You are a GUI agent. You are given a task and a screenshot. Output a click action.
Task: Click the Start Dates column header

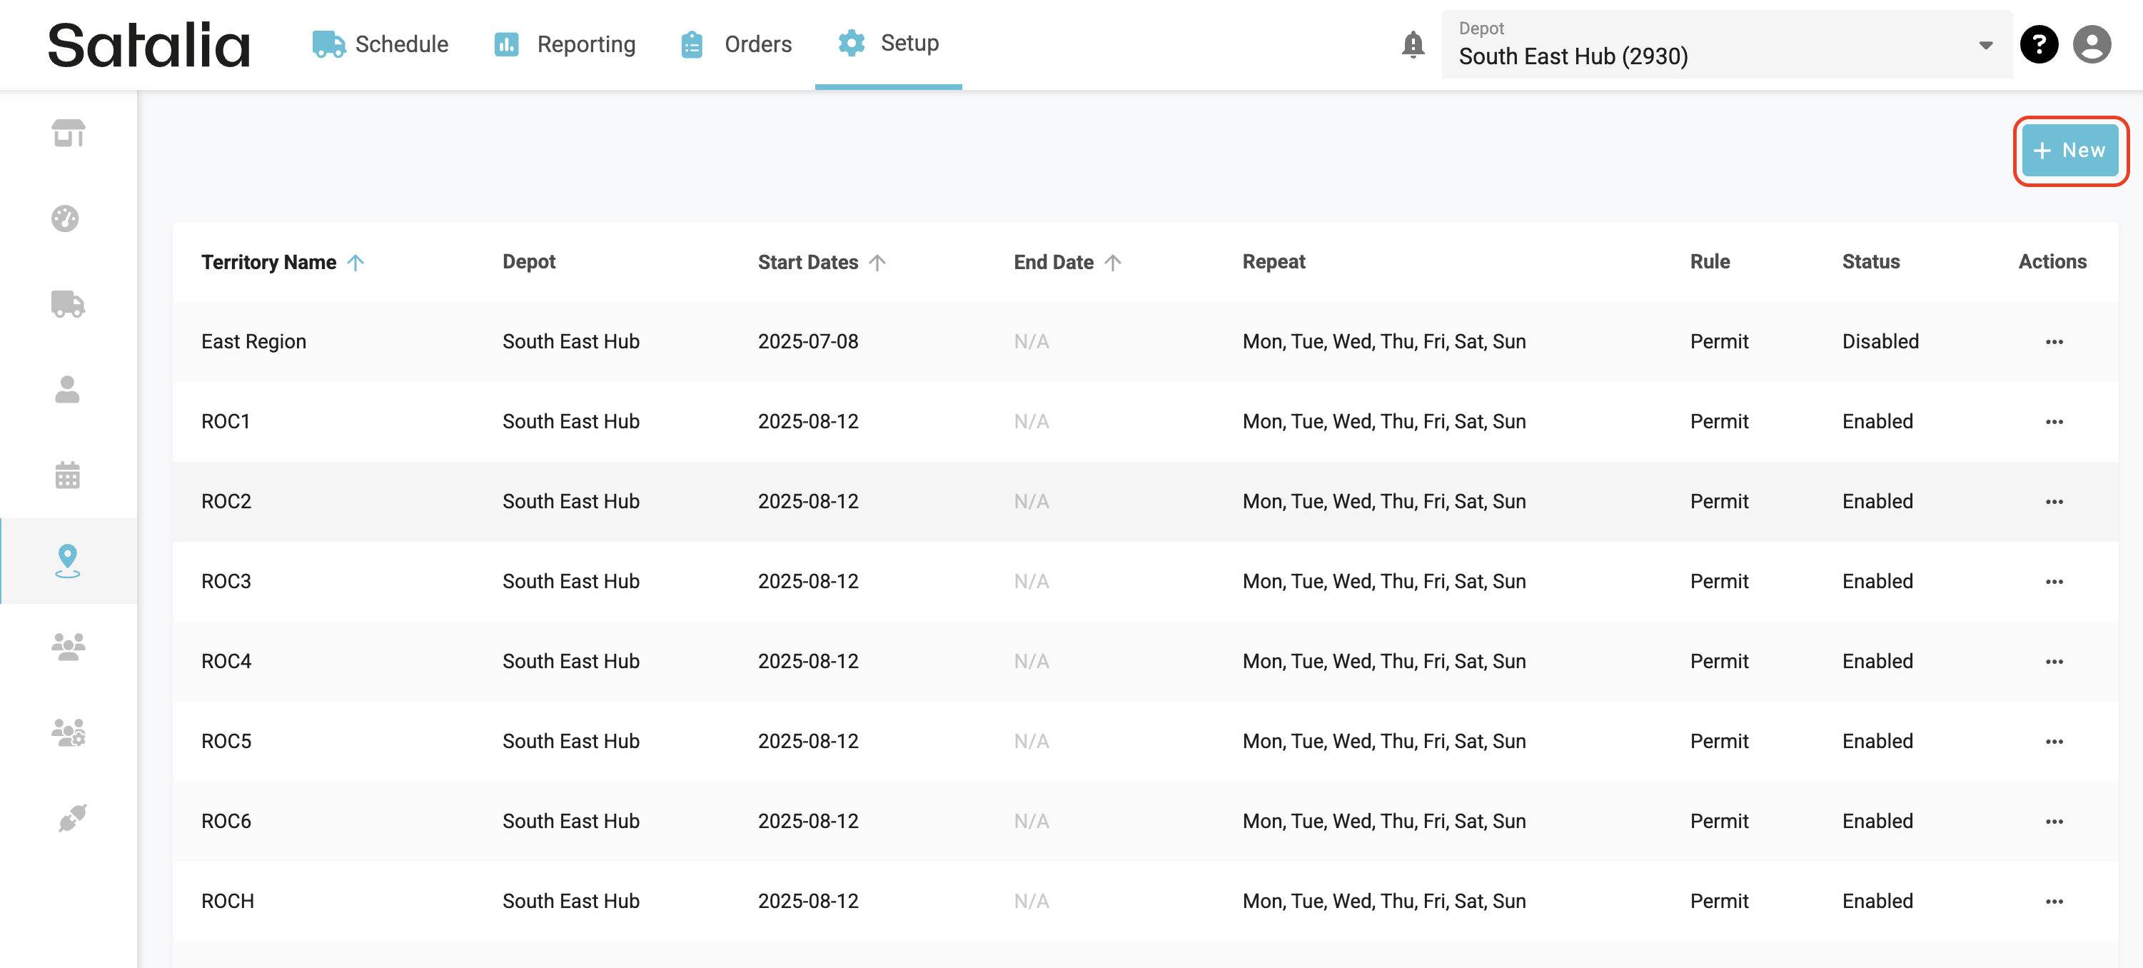click(807, 263)
